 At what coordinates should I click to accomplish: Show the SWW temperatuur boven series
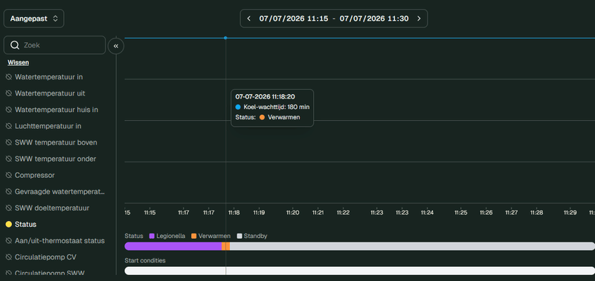(x=52, y=142)
